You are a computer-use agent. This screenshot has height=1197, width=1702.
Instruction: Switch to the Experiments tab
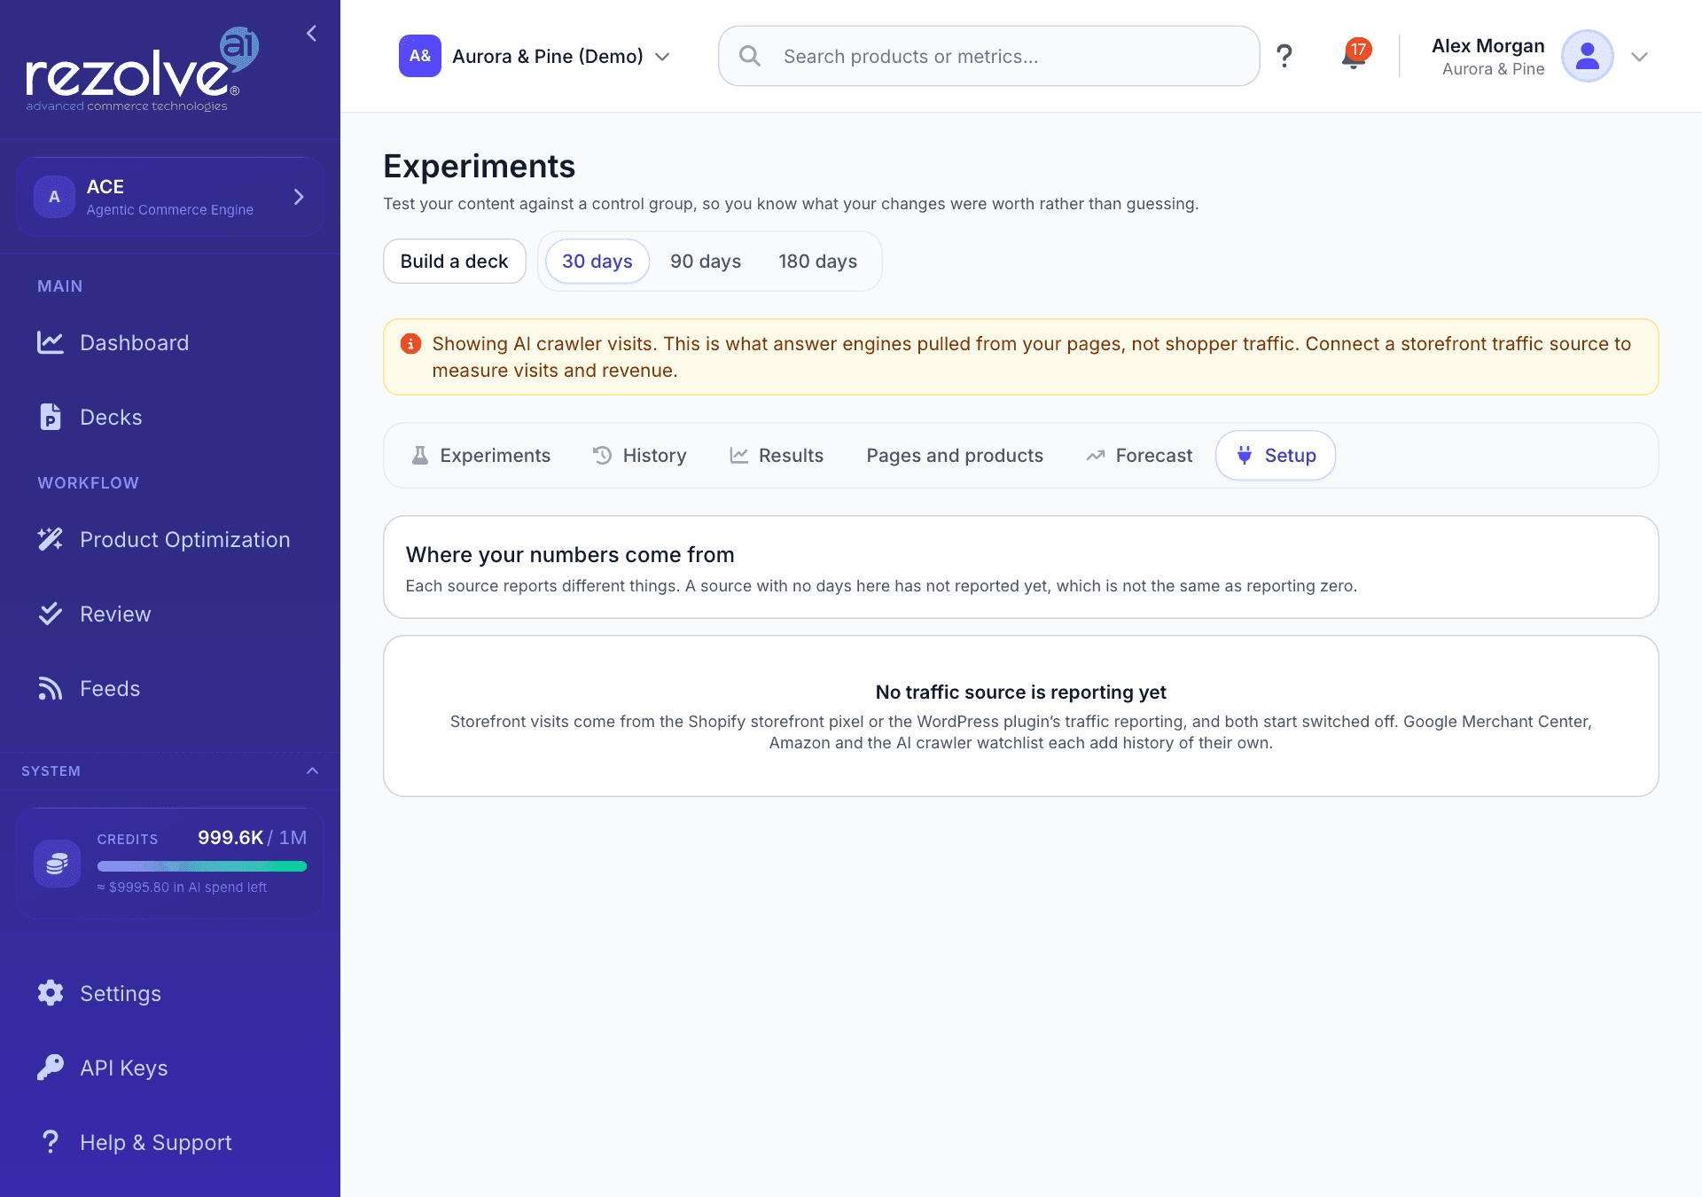[481, 456]
